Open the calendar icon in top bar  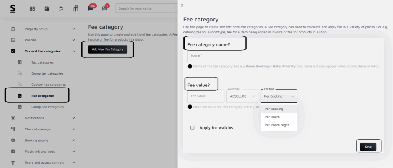(47, 8)
